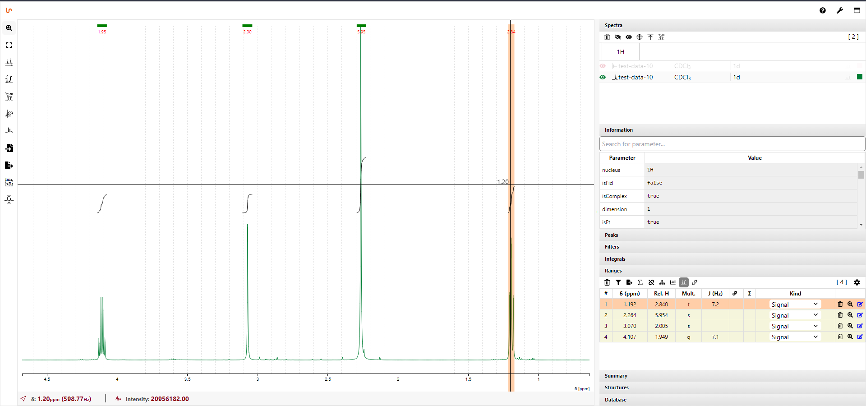Collapse the Spectra panel header
866x406 pixels.
pos(732,25)
